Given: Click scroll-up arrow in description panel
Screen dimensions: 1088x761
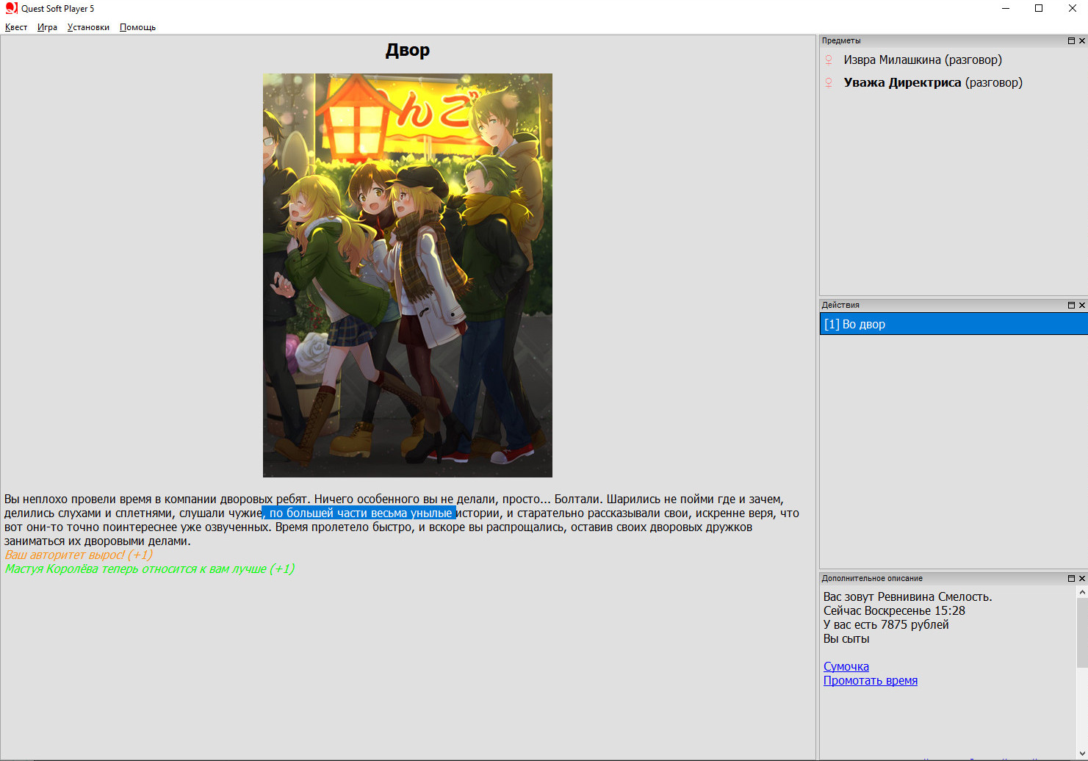Looking at the screenshot, I should pyautogui.click(x=1082, y=592).
